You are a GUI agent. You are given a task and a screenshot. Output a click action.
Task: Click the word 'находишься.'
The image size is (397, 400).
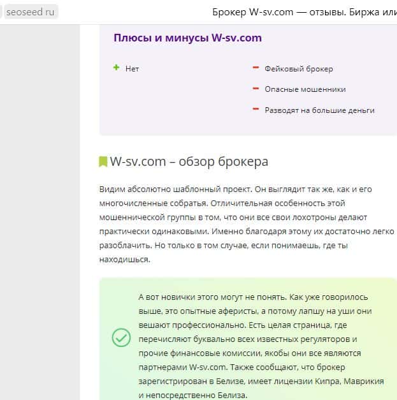coord(125,260)
